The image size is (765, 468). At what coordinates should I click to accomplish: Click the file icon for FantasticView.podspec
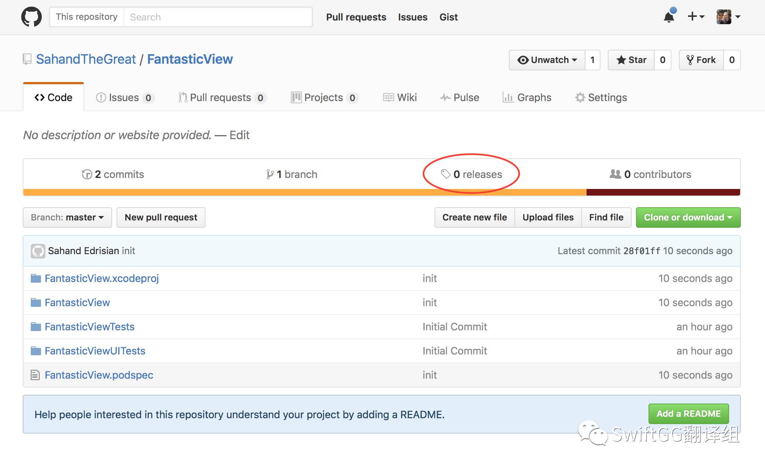35,375
